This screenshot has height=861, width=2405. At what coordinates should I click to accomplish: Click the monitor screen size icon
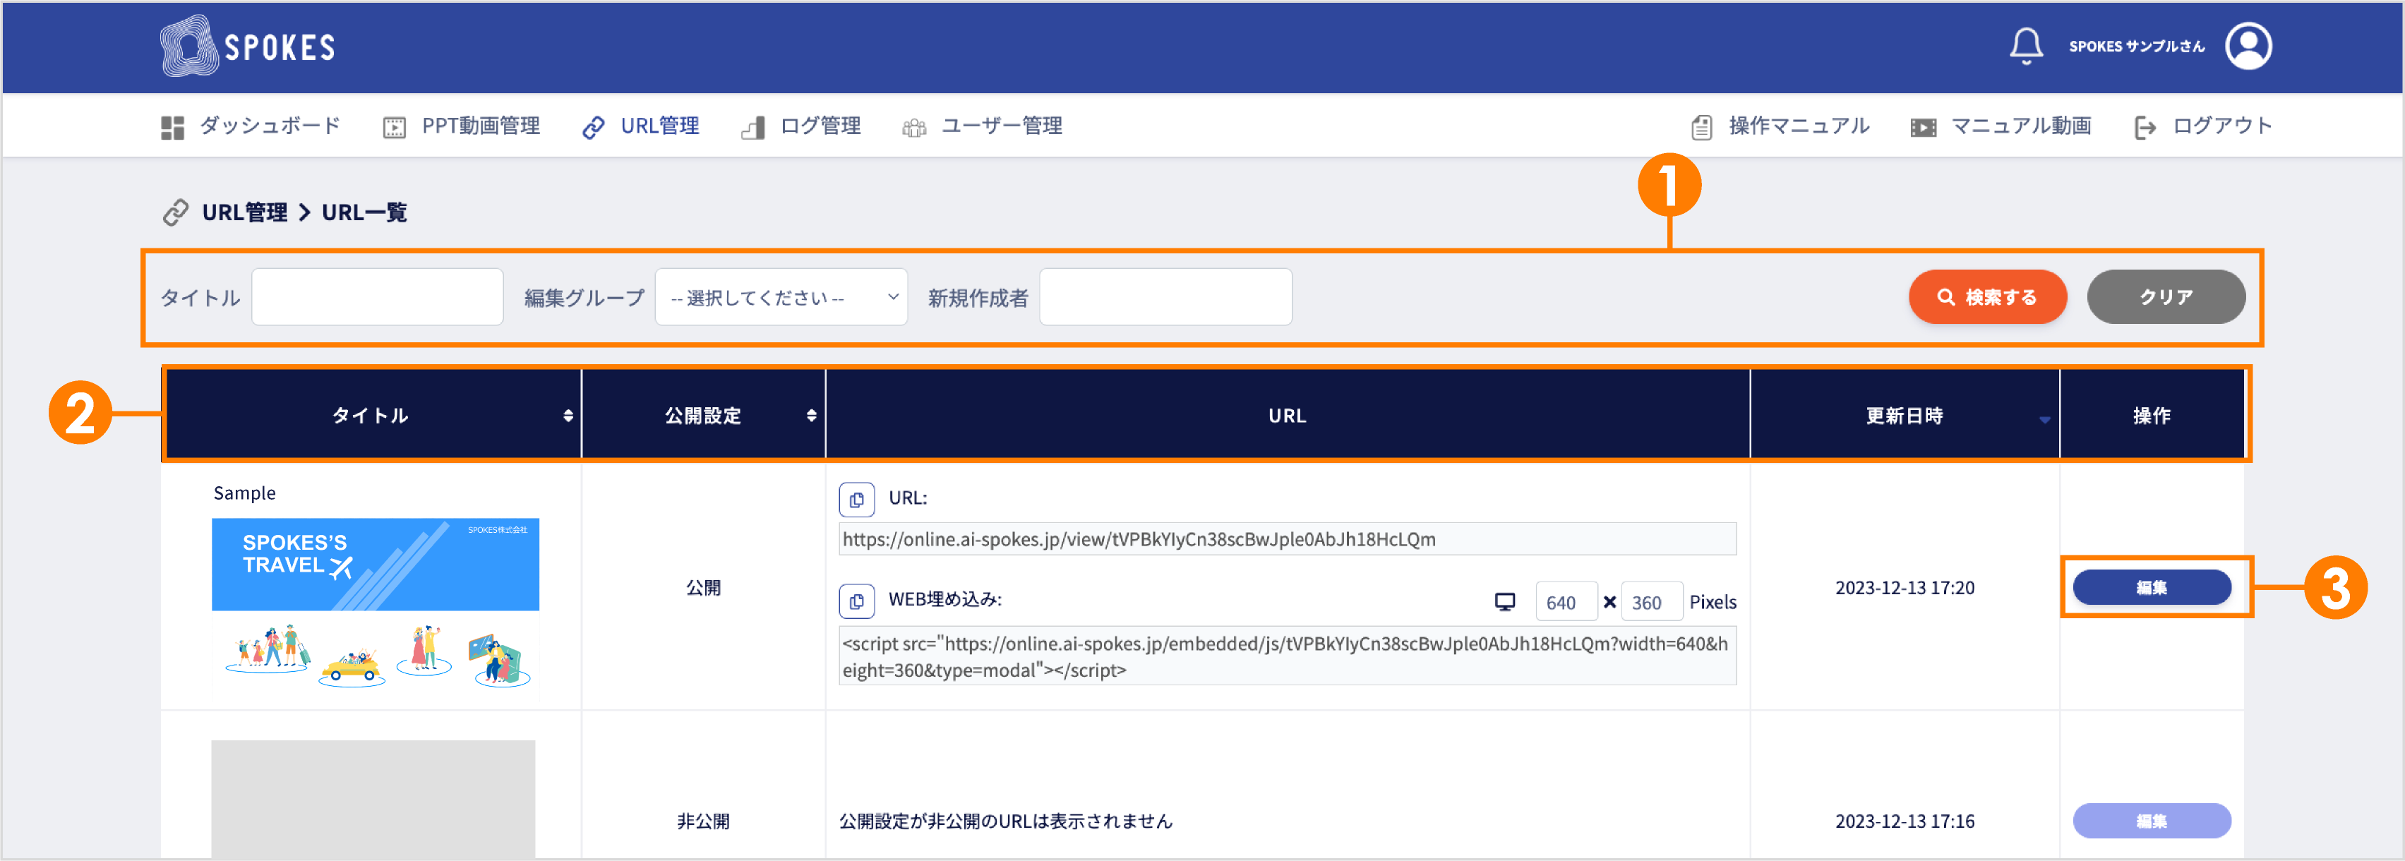1505,601
